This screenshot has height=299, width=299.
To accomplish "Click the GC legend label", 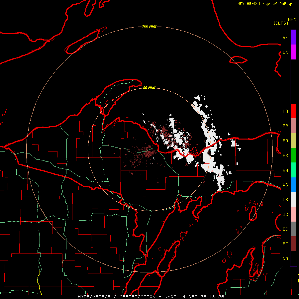I will coord(285,229).
